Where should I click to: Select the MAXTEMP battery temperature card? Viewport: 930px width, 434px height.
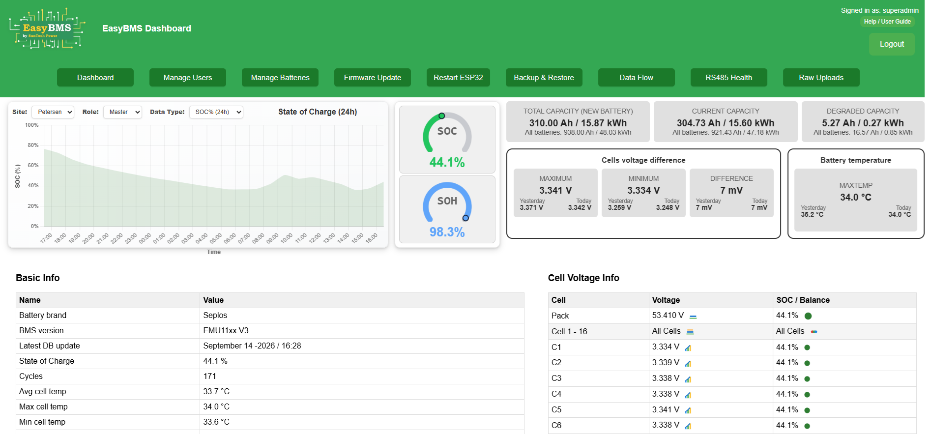pos(856,200)
